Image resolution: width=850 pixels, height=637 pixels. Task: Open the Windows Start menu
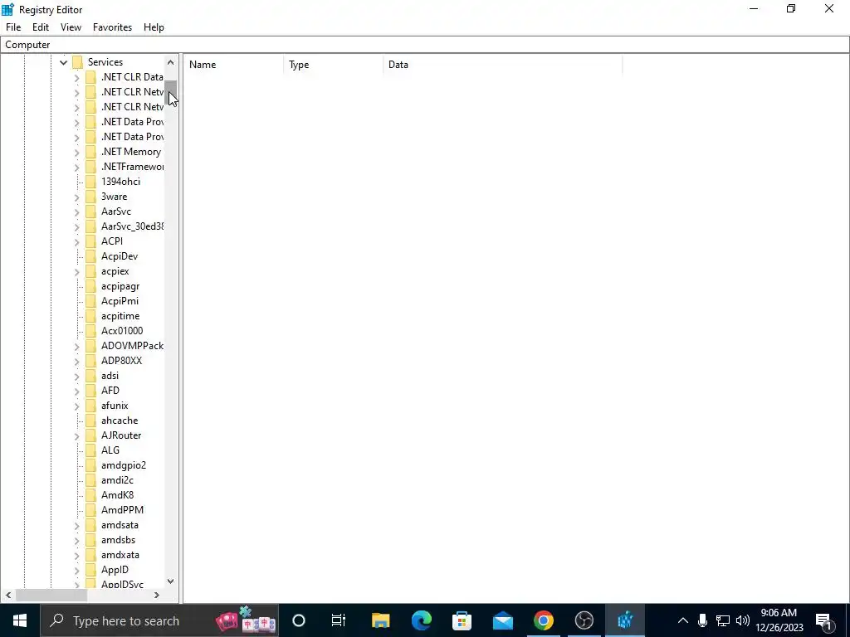[x=20, y=620]
